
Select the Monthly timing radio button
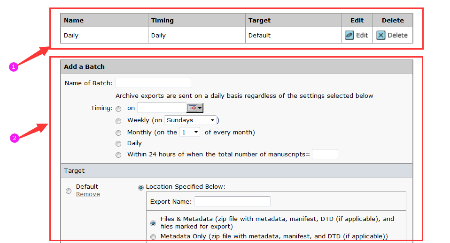coord(118,133)
